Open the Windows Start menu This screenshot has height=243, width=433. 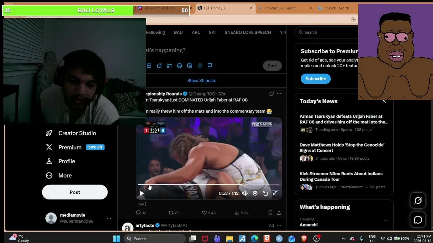point(116,239)
